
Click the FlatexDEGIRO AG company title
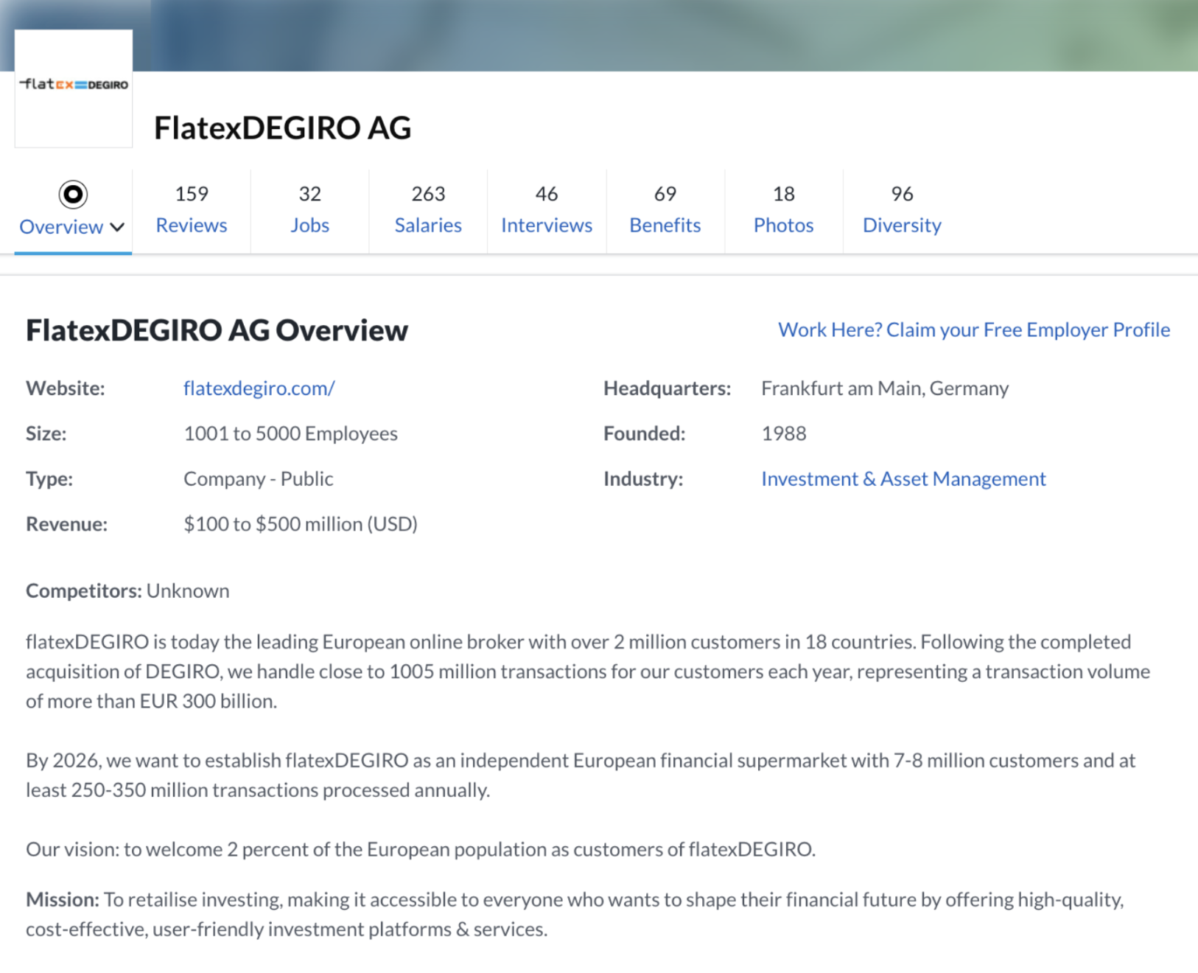282,128
